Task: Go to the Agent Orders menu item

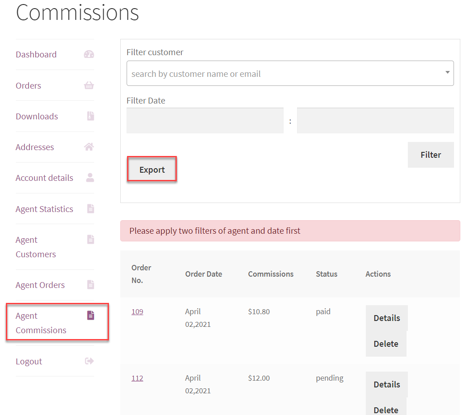Action: (x=40, y=285)
